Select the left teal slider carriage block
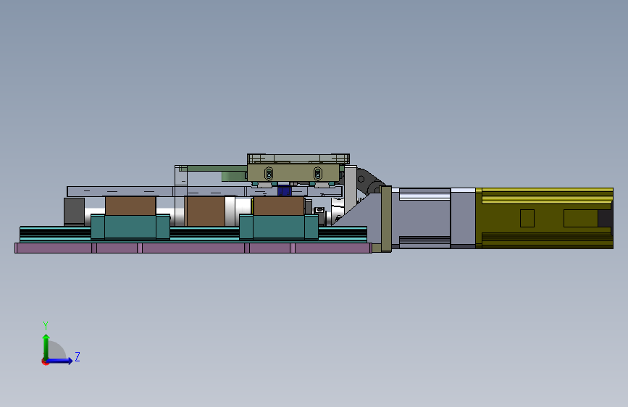628x407 pixels. click(x=130, y=227)
